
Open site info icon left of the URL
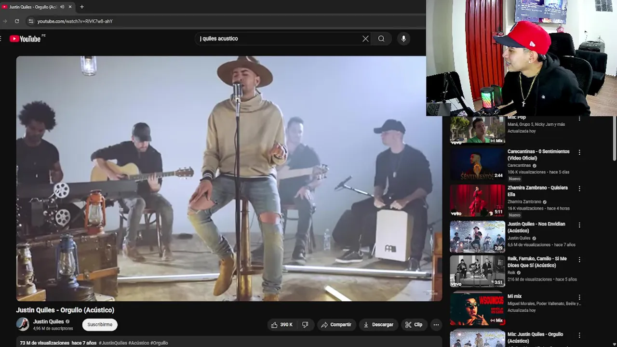coord(31,21)
